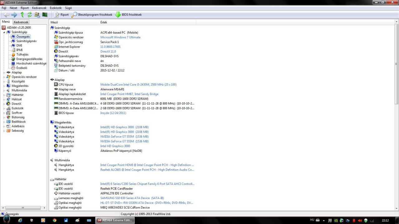Generate a report via the Riport button
Image resolution: width=399 pixels, height=224 pixels.
[61, 15]
